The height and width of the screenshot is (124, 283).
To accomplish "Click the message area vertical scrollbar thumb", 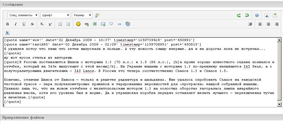I will coord(279,71).
